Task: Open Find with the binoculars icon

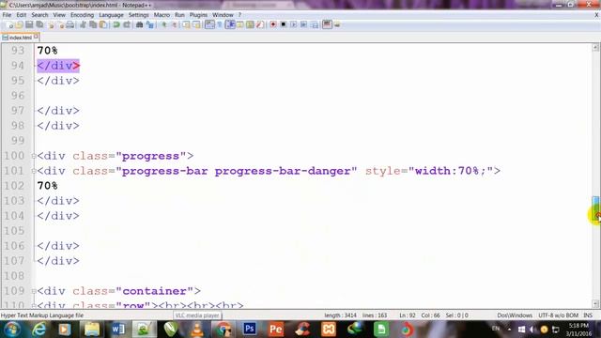Action: [140, 25]
